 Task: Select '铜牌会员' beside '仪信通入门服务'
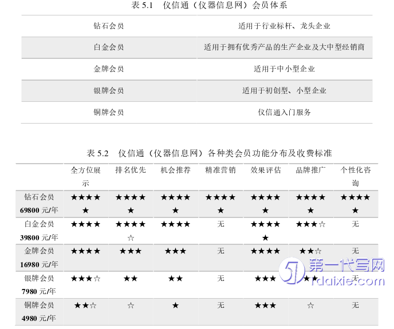pos(109,112)
